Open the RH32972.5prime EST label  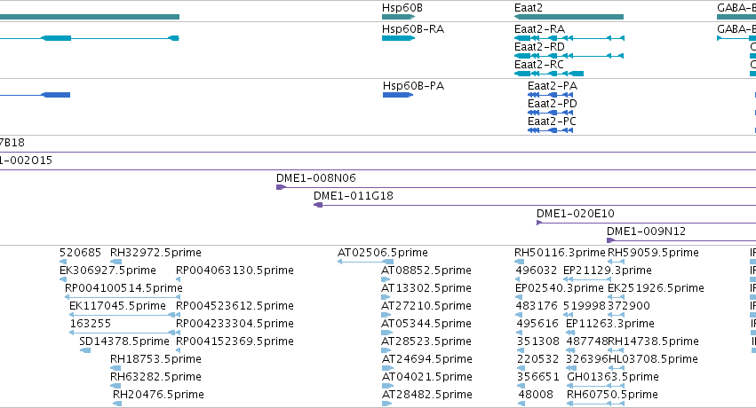pyautogui.click(x=155, y=253)
